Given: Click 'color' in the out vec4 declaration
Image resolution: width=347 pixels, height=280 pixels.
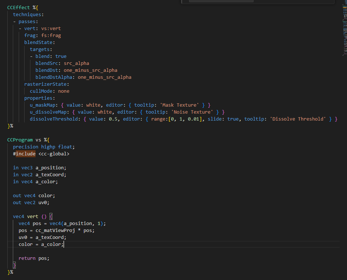Looking at the screenshot, I should click(45, 196).
